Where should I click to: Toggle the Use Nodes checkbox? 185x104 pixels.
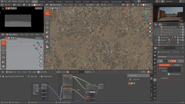pyautogui.click(x=38, y=72)
